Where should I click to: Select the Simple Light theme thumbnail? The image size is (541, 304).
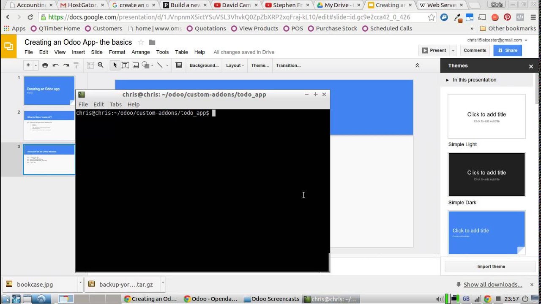pyautogui.click(x=486, y=116)
